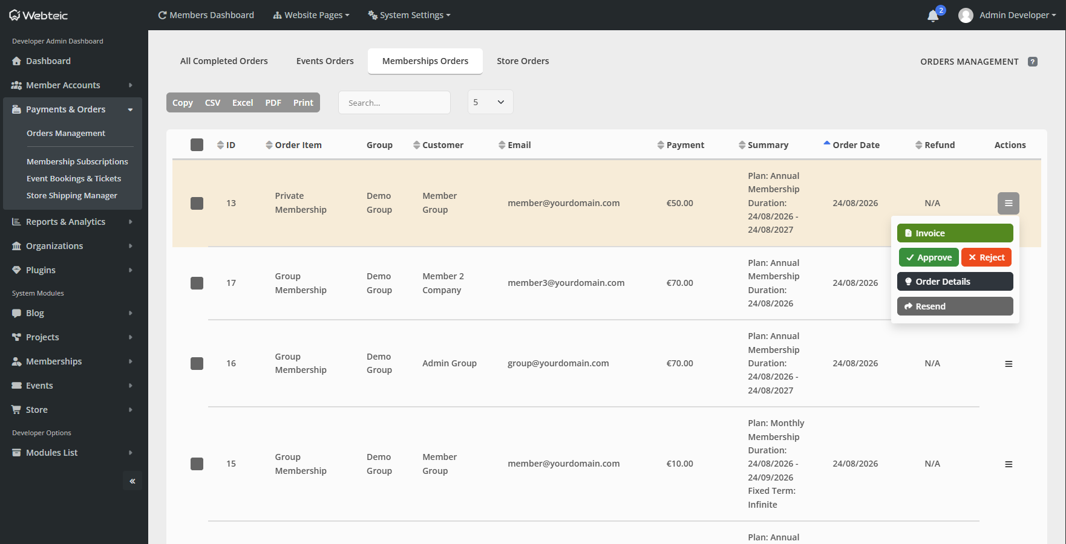The image size is (1066, 544).
Task: Switch to Events Orders tab
Action: 325,61
